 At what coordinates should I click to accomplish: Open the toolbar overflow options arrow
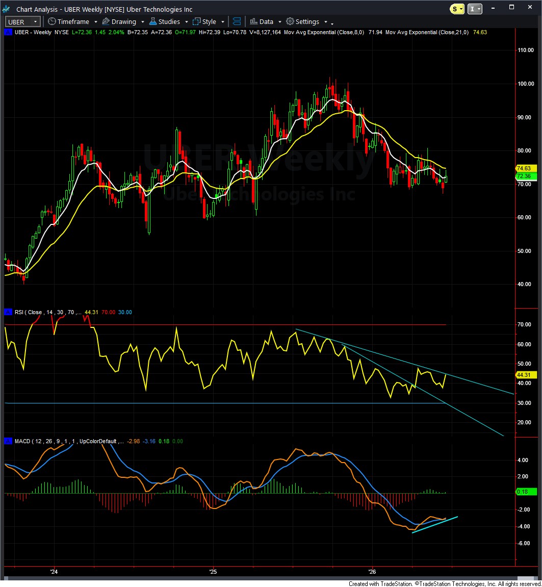332,23
